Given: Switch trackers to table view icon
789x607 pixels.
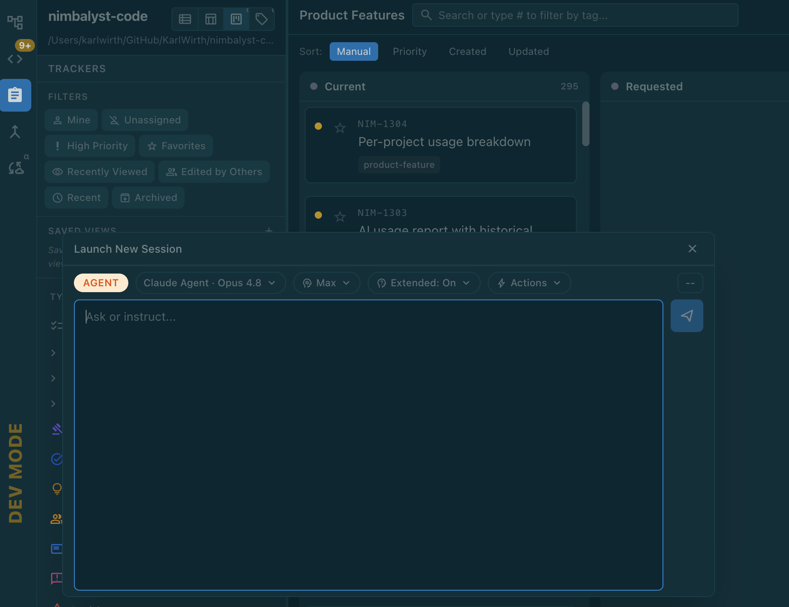Looking at the screenshot, I should (211, 19).
